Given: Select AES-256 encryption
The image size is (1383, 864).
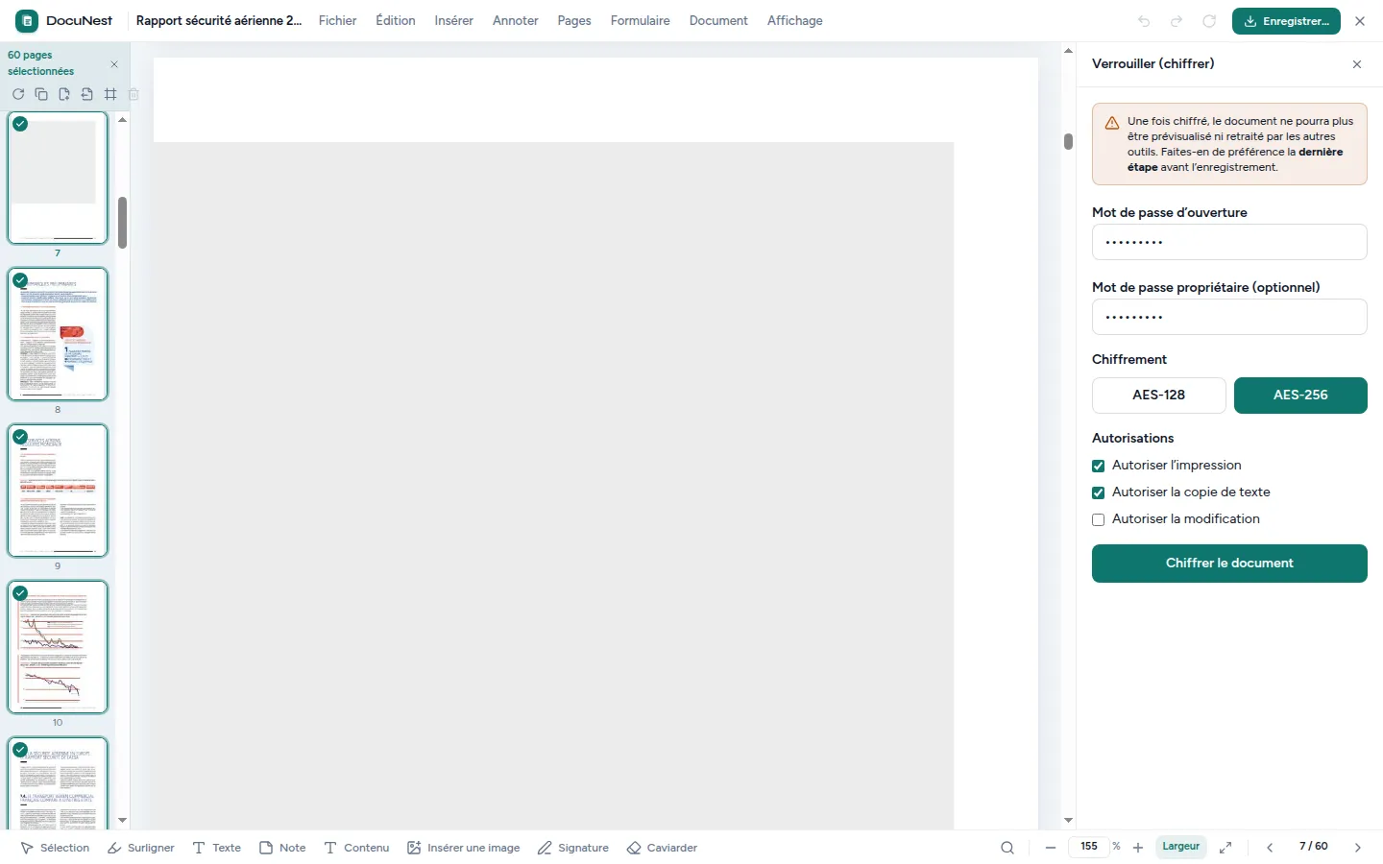Looking at the screenshot, I should 1300,395.
